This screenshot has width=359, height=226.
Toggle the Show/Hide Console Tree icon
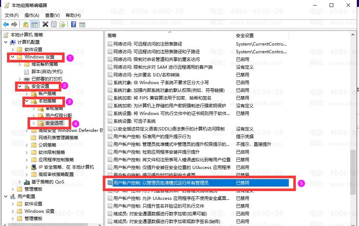(x=34, y=24)
